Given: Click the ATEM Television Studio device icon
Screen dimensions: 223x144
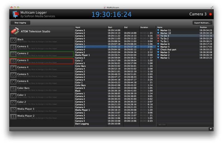Looking at the screenshot, I should coord(15,31).
